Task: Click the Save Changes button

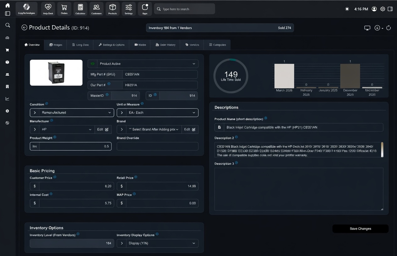Action: [360, 229]
